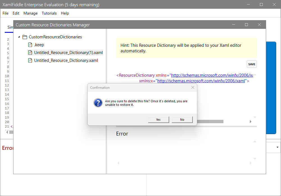Close the Confirmation dialog
The width and height of the screenshot is (281, 196).
[x=193, y=87]
